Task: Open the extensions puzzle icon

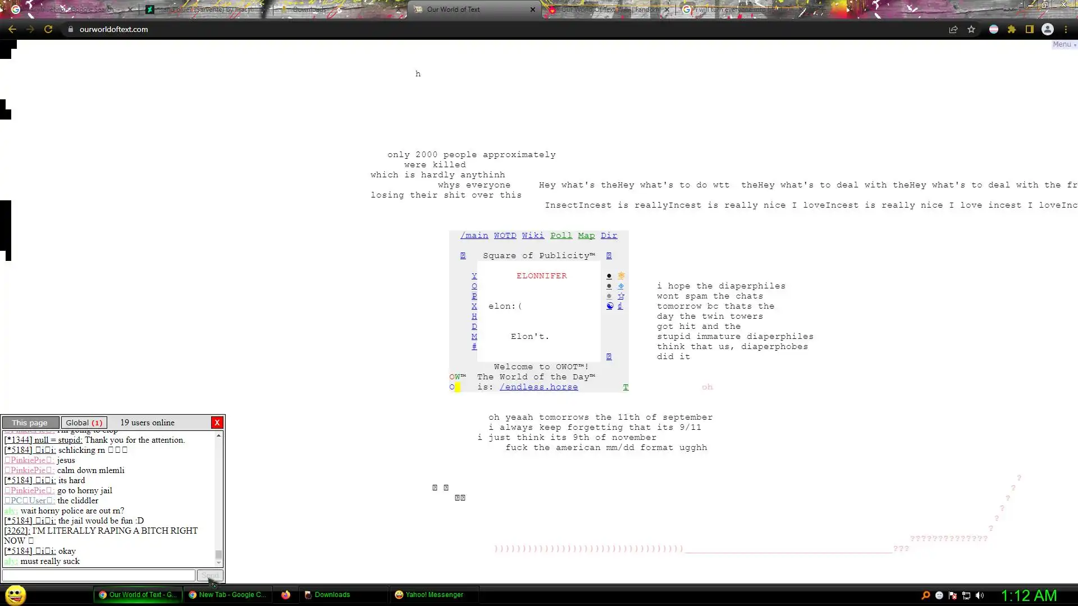Action: [1012, 29]
